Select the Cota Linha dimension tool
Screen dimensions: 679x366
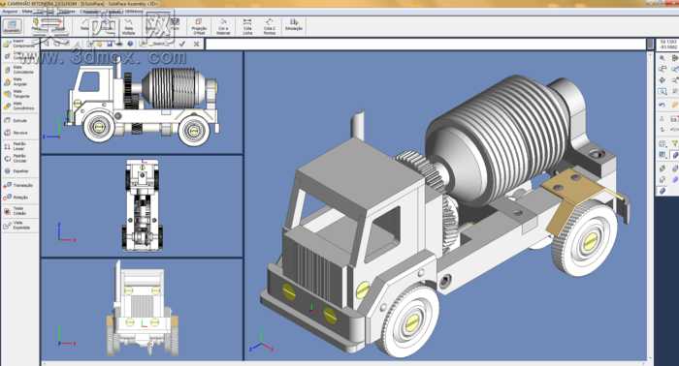click(x=247, y=27)
